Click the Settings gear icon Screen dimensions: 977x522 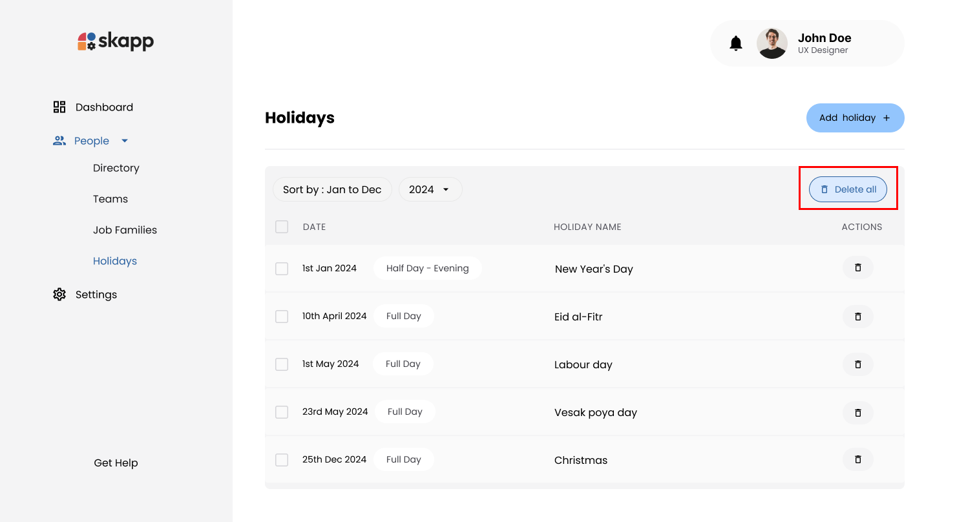[x=59, y=294]
